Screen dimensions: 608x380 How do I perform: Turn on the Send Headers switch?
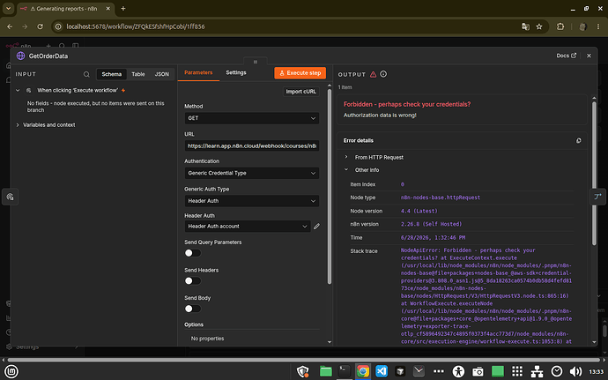point(192,281)
